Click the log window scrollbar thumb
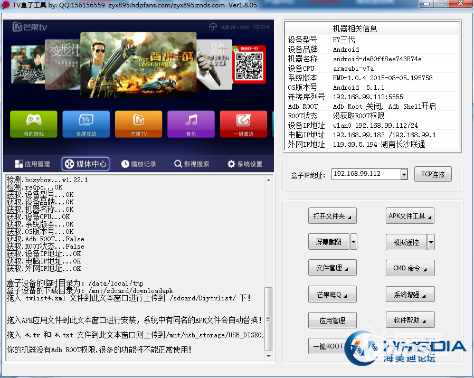This screenshot has width=474, height=378. [x=269, y=319]
